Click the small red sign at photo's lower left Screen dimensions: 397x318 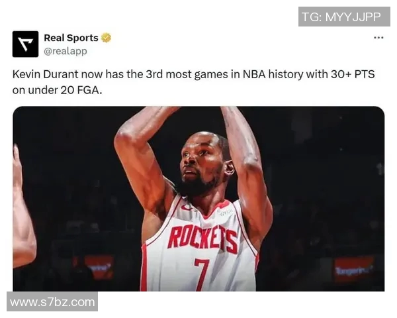click(99, 267)
